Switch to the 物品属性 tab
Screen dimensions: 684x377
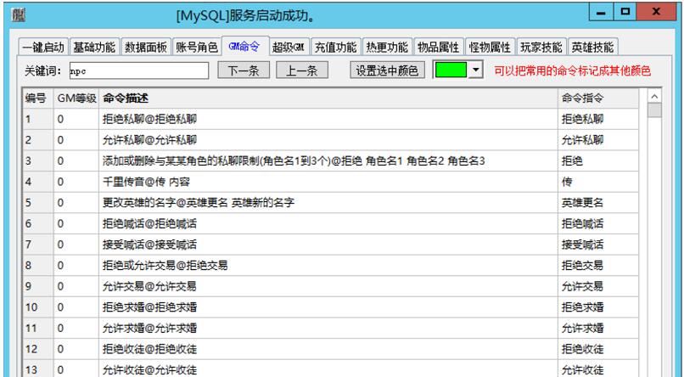[440, 47]
